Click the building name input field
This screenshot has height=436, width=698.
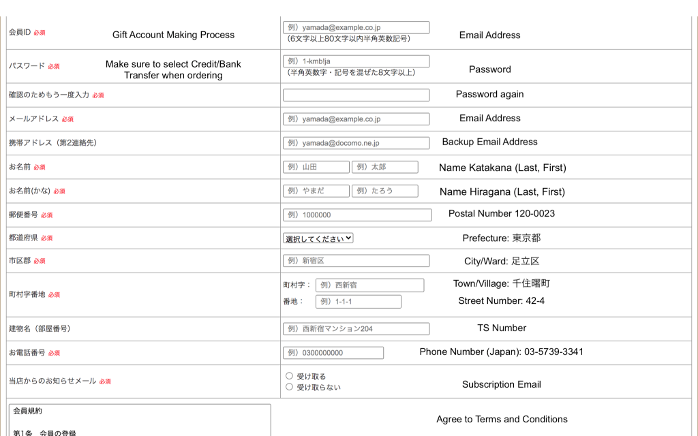356,329
